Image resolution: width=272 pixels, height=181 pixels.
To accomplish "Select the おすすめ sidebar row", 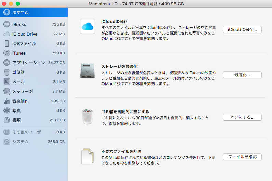I will coord(34,12).
